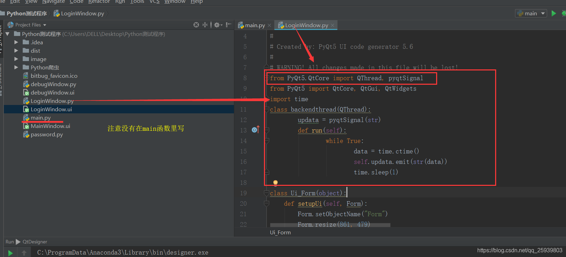The height and width of the screenshot is (257, 566).
Task: Expand the dist folder
Action: pos(16,51)
